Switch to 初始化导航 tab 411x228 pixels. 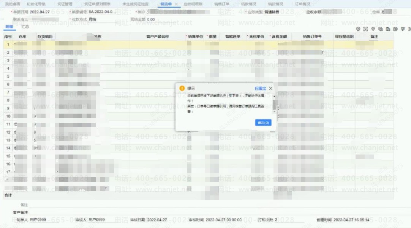coord(36,4)
